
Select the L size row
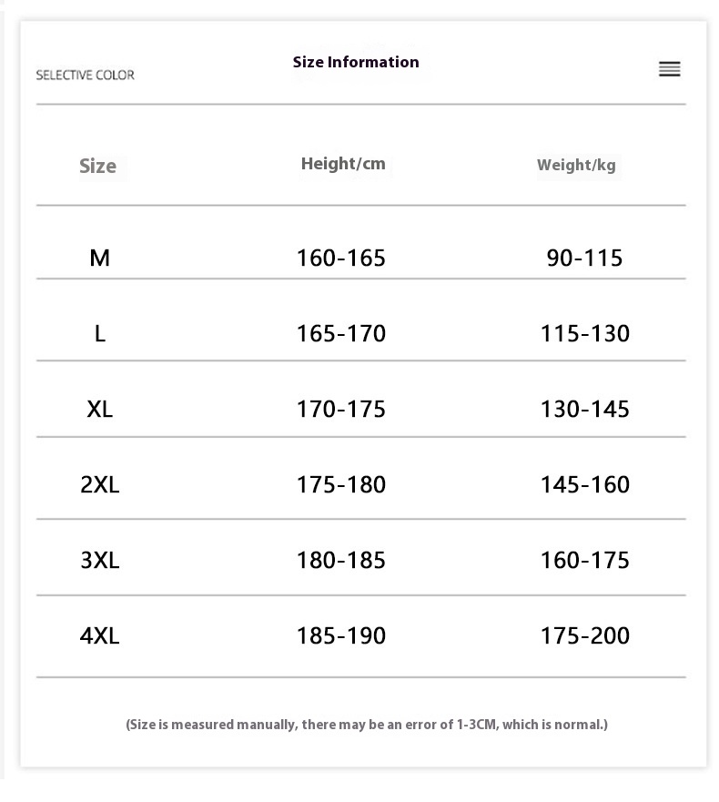99,333
